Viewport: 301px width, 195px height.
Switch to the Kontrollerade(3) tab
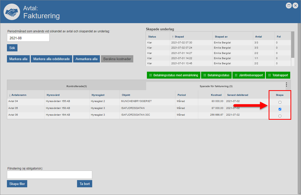pos(77,86)
